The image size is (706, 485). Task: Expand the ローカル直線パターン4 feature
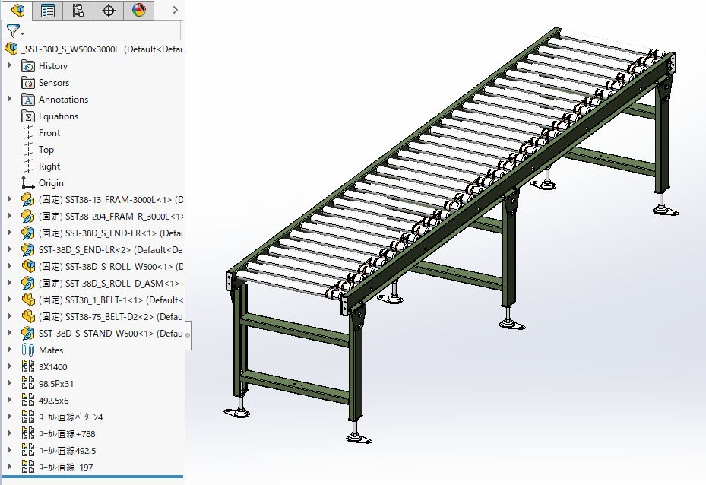click(9, 416)
